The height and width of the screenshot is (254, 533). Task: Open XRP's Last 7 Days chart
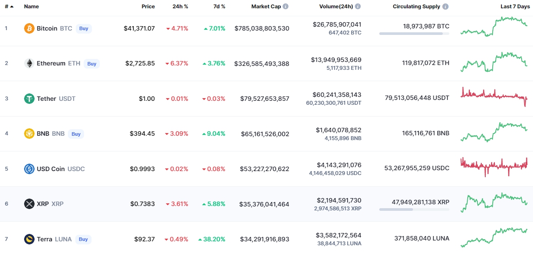[x=494, y=203]
